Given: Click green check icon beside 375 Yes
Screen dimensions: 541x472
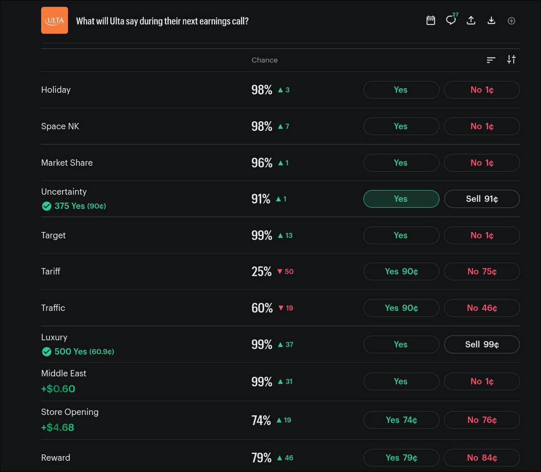Looking at the screenshot, I should tap(46, 206).
